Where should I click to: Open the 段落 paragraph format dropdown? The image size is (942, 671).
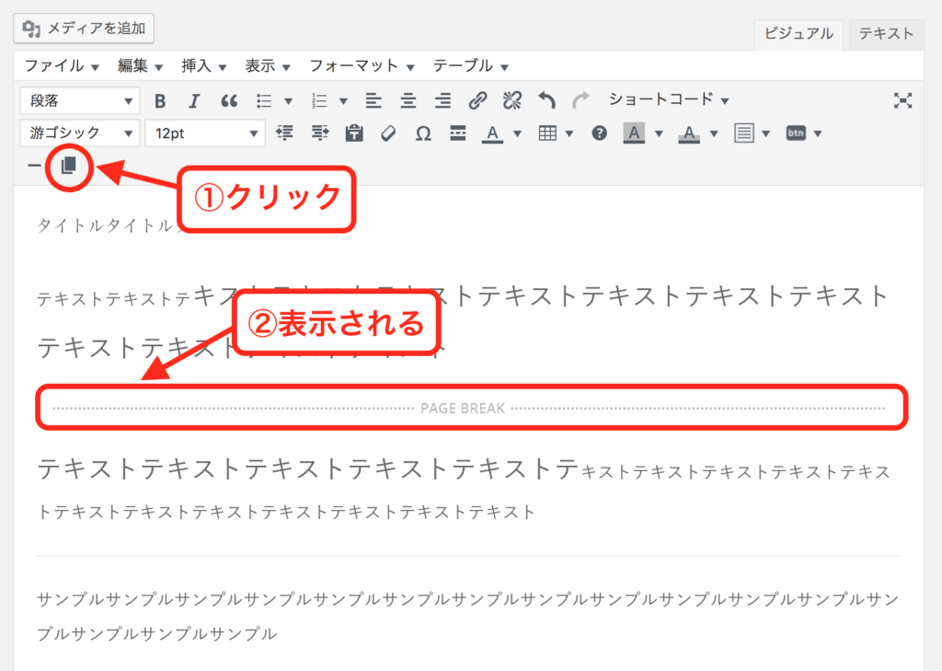point(79,100)
